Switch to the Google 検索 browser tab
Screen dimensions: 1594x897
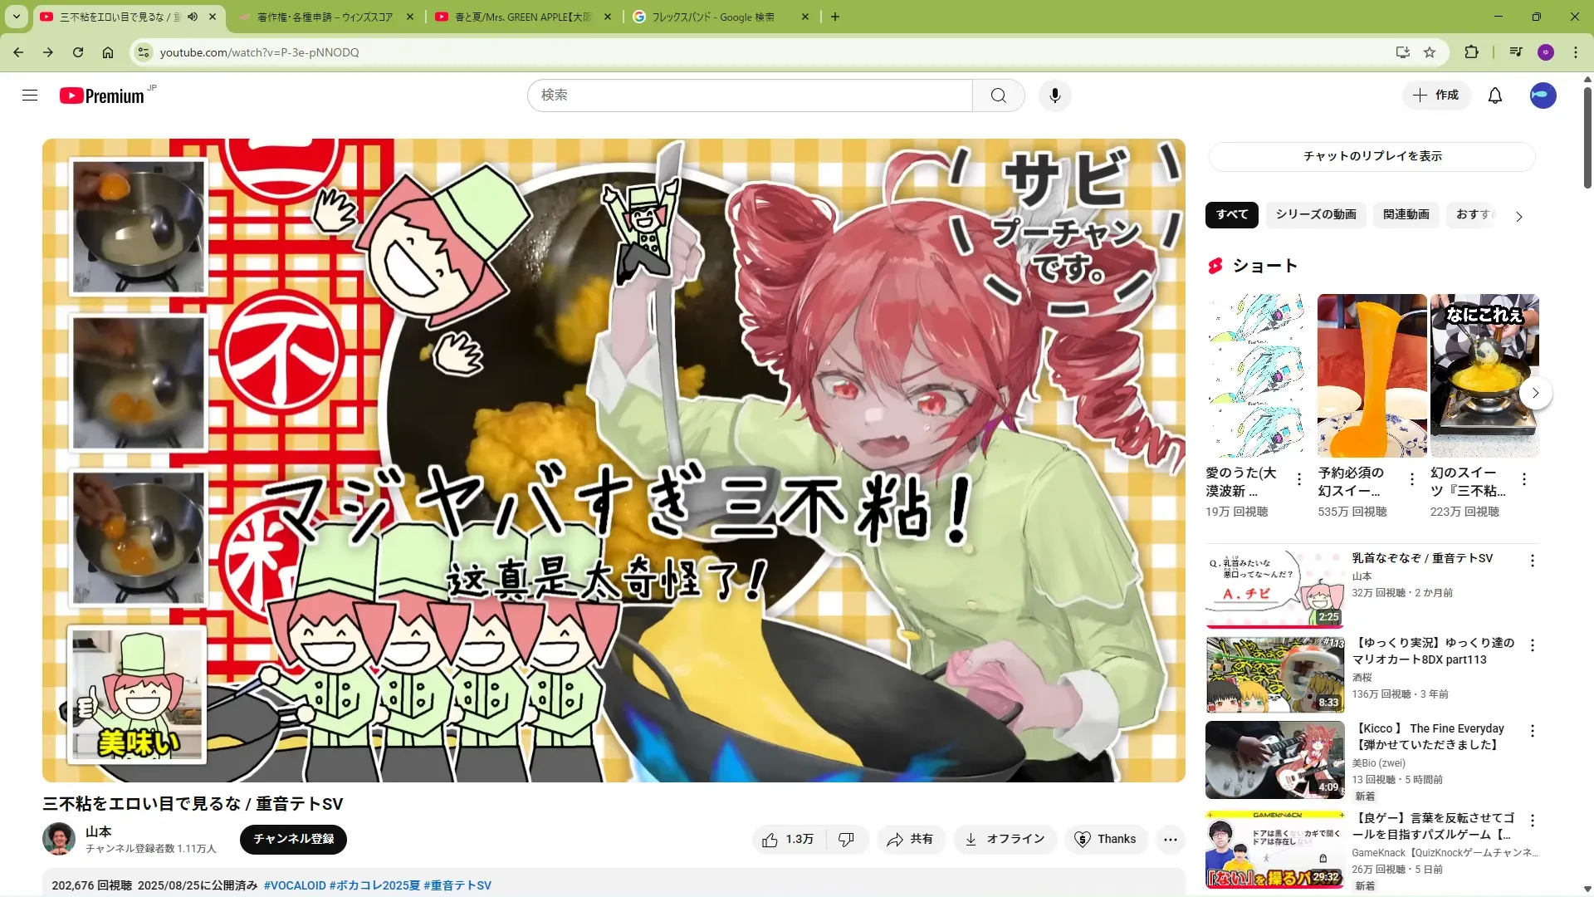712,17
